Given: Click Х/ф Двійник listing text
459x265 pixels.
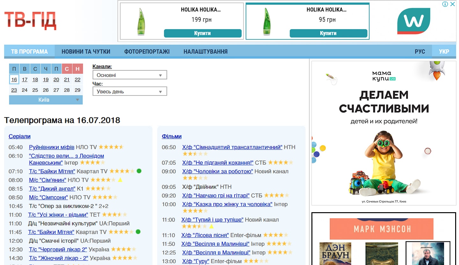Looking at the screenshot, I should [200, 187].
